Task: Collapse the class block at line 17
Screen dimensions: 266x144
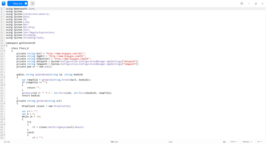Action: 4,51
